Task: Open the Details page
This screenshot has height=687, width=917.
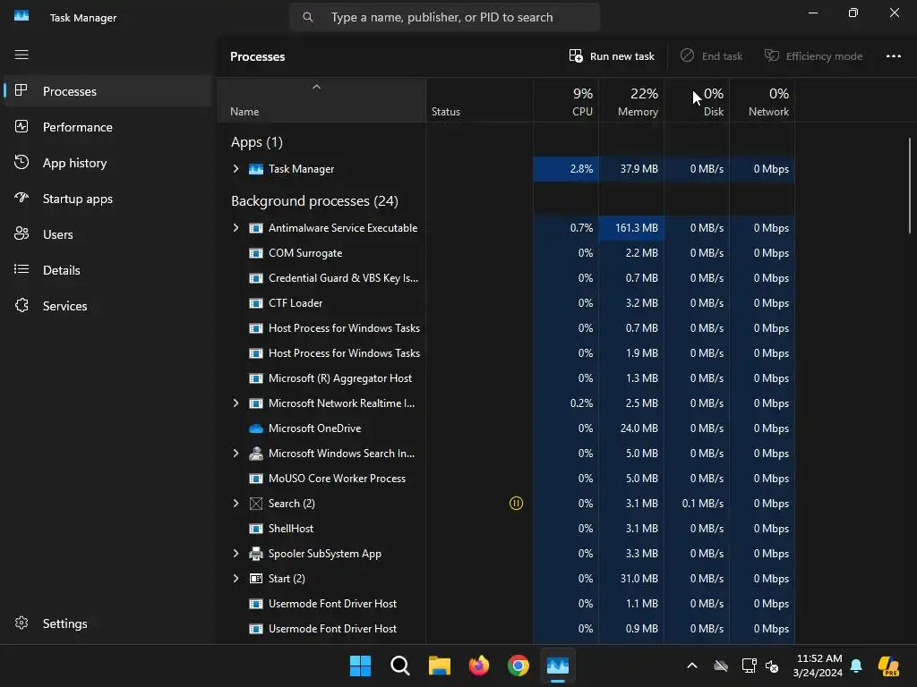Action: 108,270
